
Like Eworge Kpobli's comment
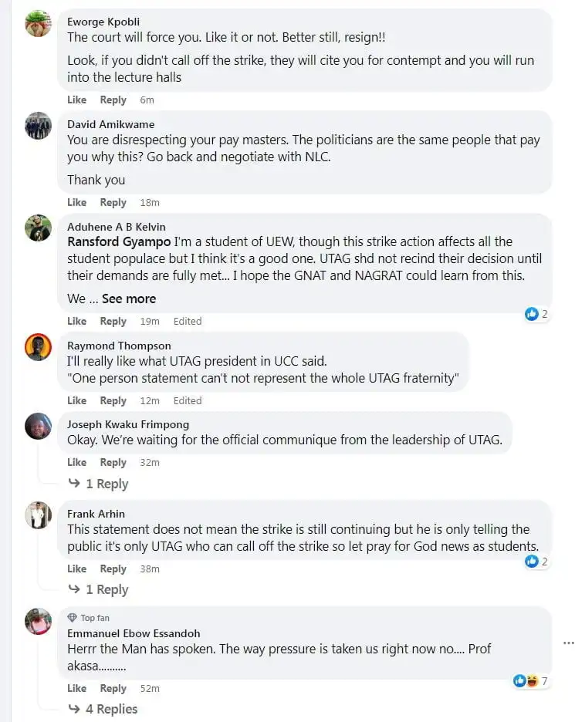[x=77, y=100]
